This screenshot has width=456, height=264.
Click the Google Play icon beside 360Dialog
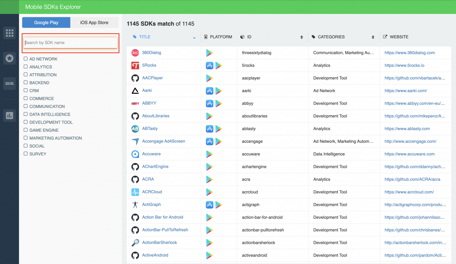[x=209, y=52]
